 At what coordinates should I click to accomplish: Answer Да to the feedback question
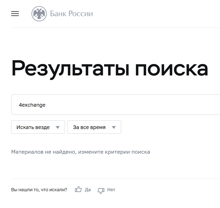click(x=88, y=190)
